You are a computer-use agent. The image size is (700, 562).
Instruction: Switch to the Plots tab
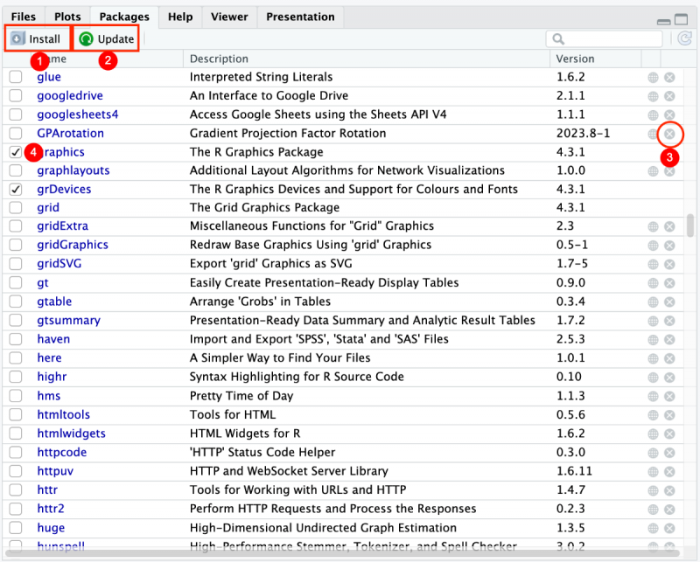point(67,17)
